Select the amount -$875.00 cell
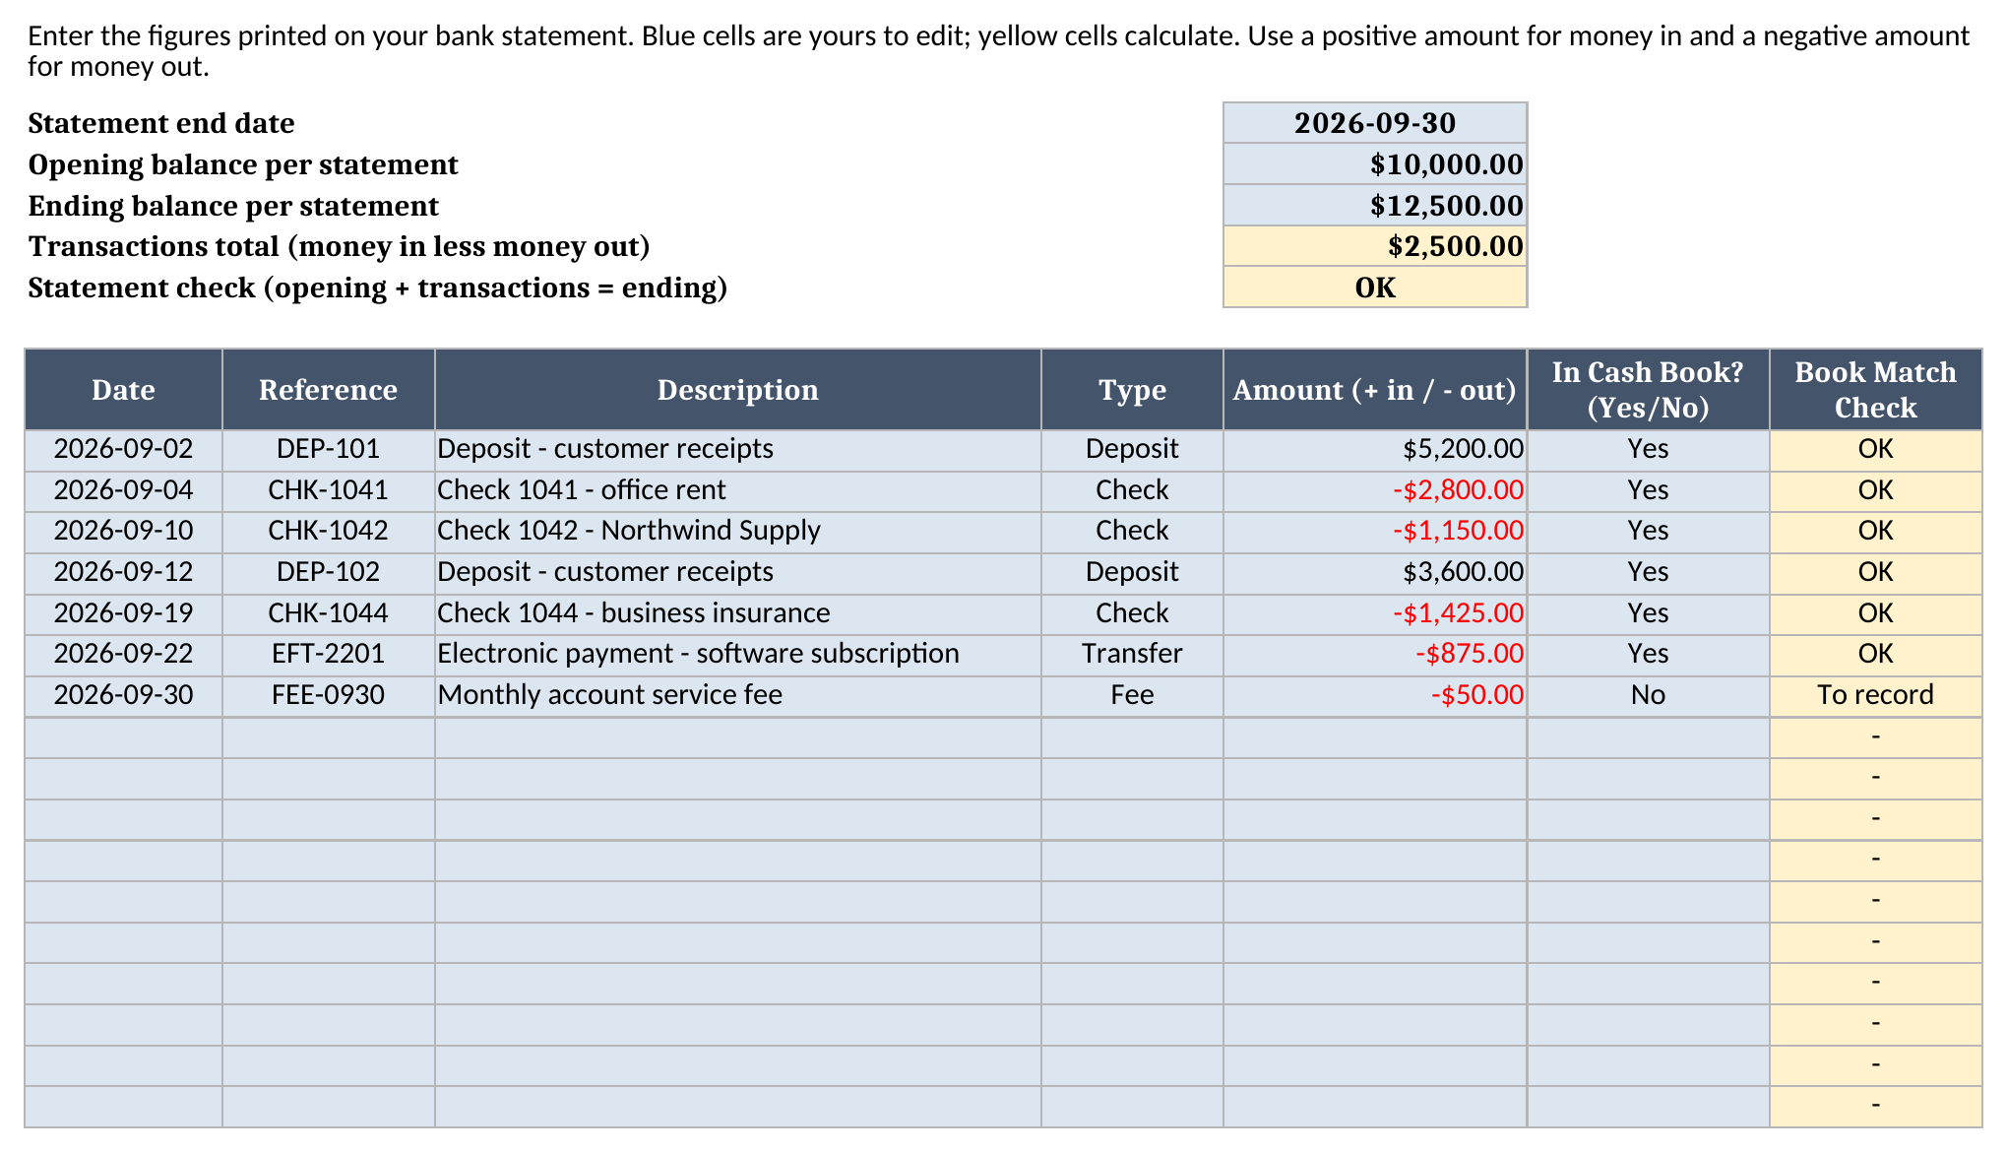The width and height of the screenshot is (2007, 1152). (x=1375, y=654)
